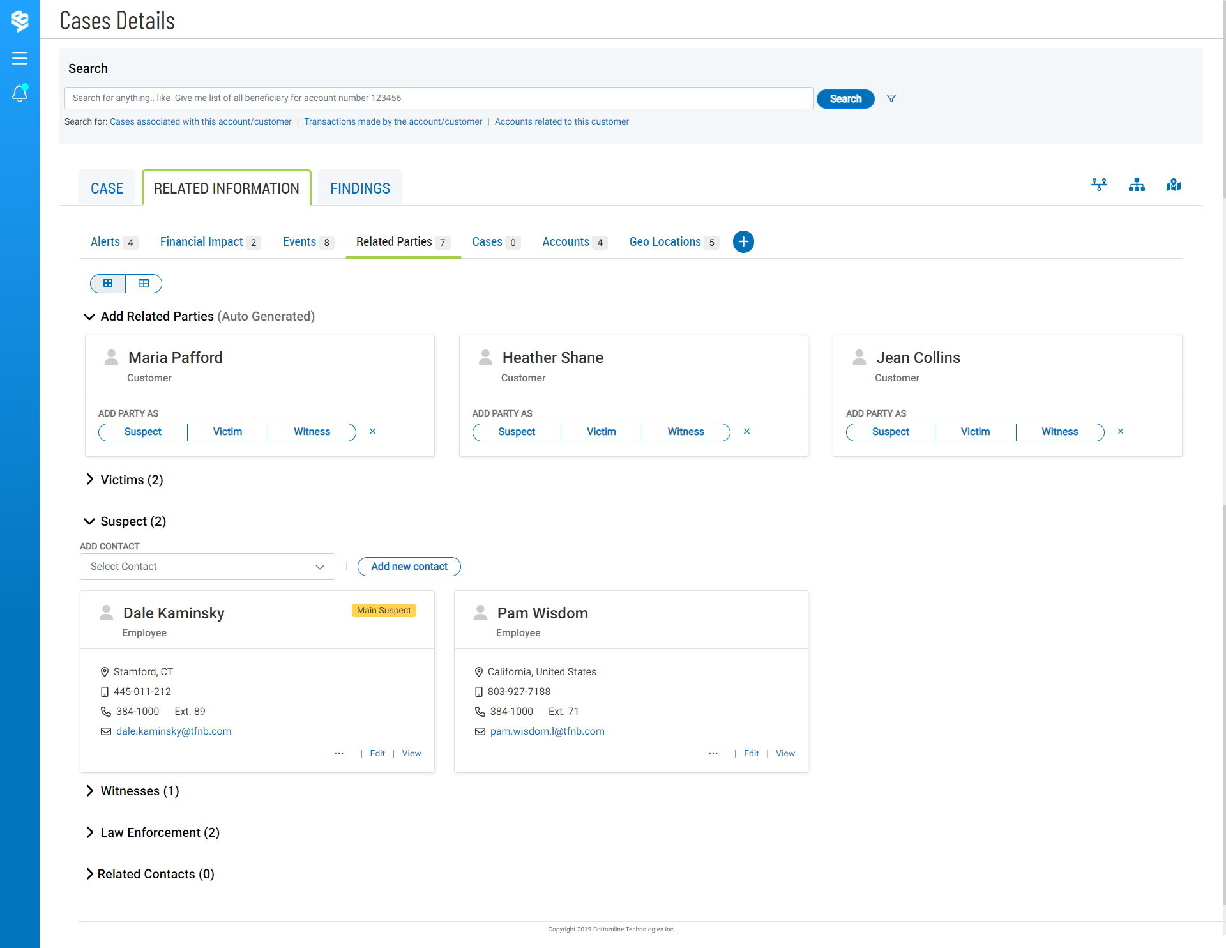Open the hamburger menu in the sidebar

pos(20,58)
